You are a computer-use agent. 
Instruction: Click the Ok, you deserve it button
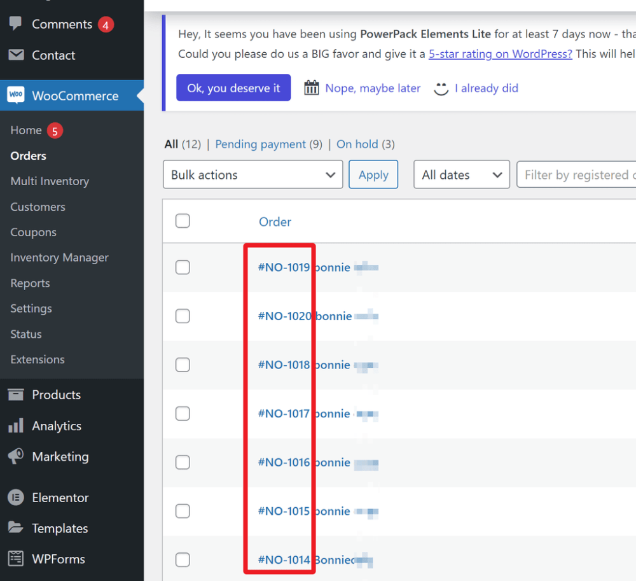[x=233, y=88]
